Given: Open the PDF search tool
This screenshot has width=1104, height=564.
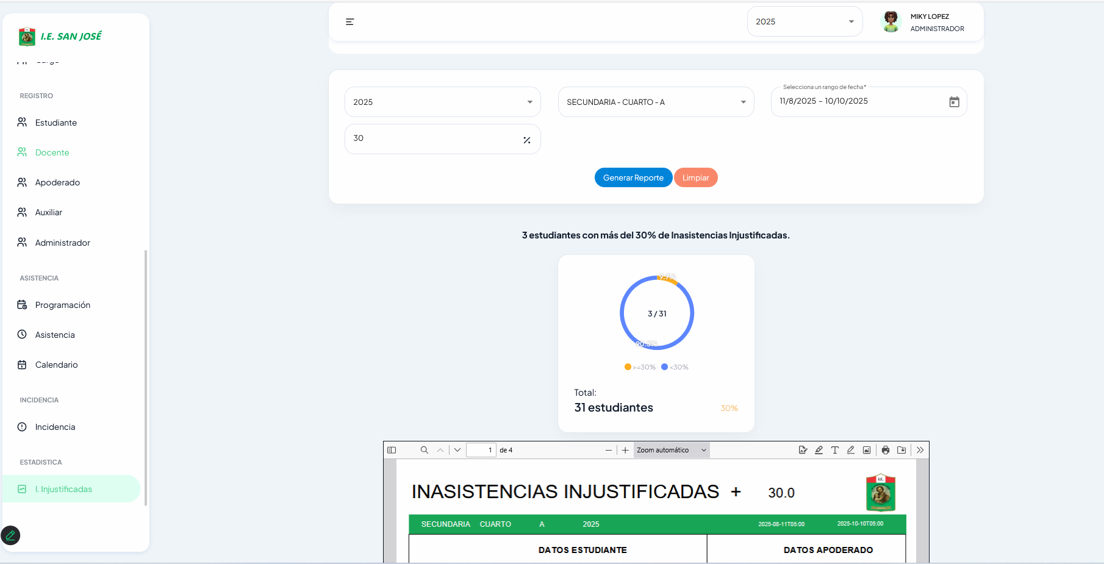Looking at the screenshot, I should [424, 450].
